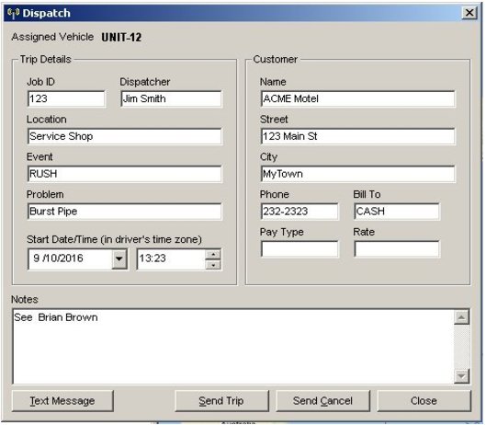Open the Start Date calendar dropdown

click(119, 258)
